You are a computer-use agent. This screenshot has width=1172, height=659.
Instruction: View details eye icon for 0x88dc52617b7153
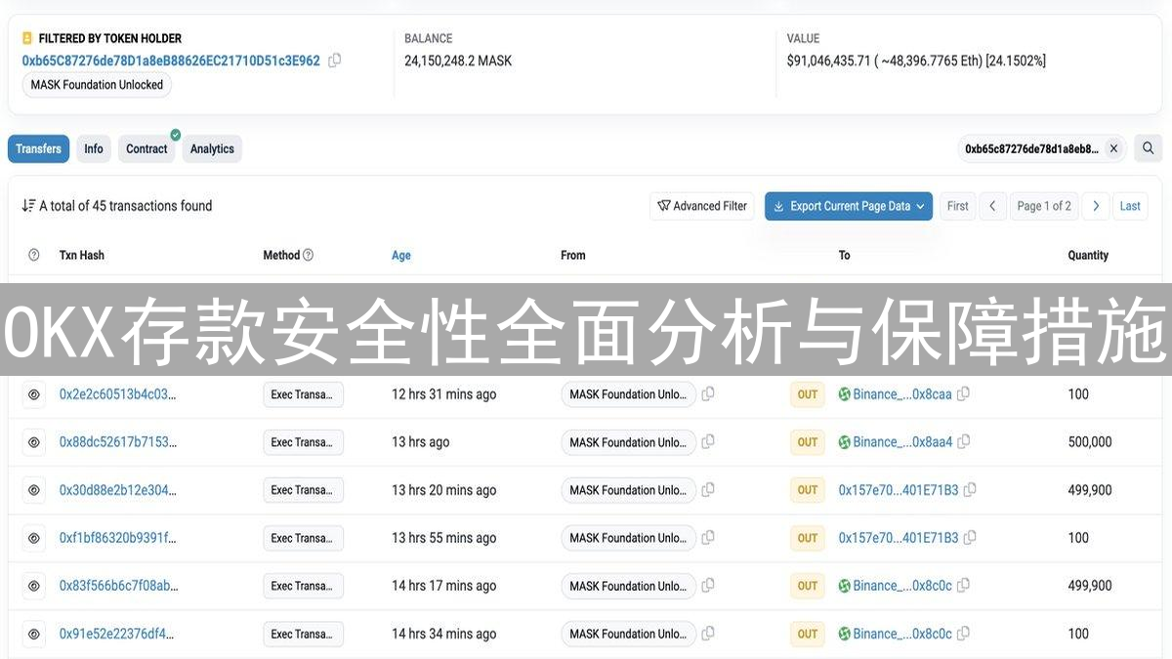tap(34, 442)
